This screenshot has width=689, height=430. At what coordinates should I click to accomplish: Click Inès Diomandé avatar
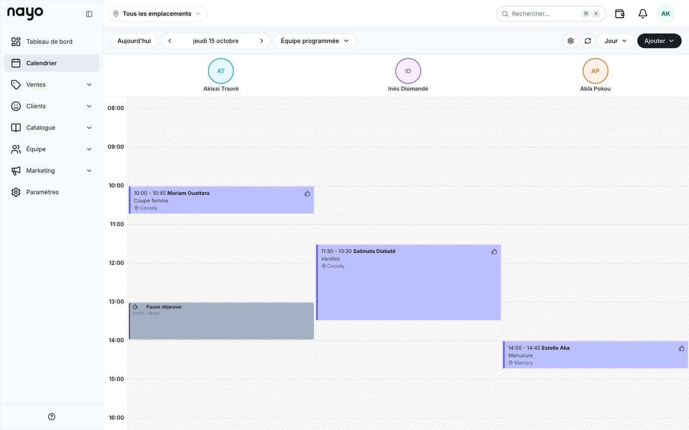(x=408, y=71)
